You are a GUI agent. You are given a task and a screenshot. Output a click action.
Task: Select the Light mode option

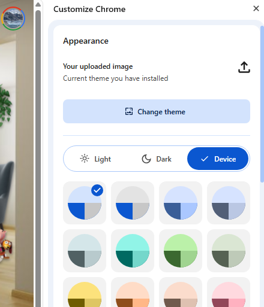pos(95,159)
